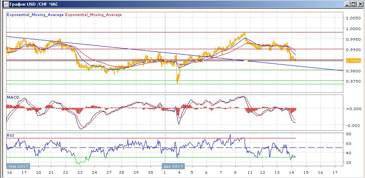Click the MACD -0.002 axis label

(353, 125)
